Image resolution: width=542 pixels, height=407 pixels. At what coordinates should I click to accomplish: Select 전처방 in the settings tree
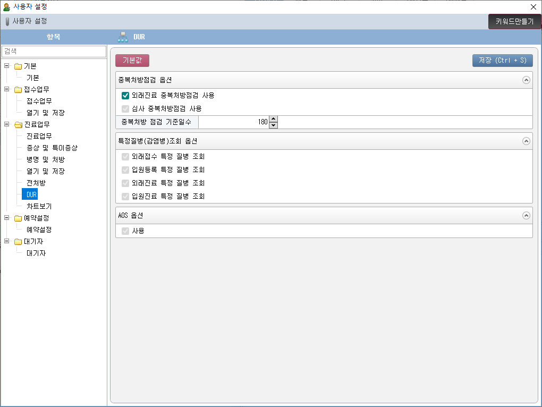36,183
